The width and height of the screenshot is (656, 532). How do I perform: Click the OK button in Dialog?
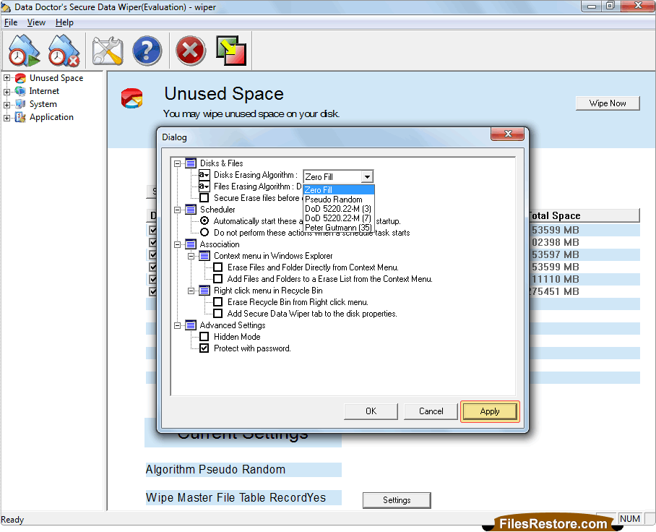[x=371, y=411]
